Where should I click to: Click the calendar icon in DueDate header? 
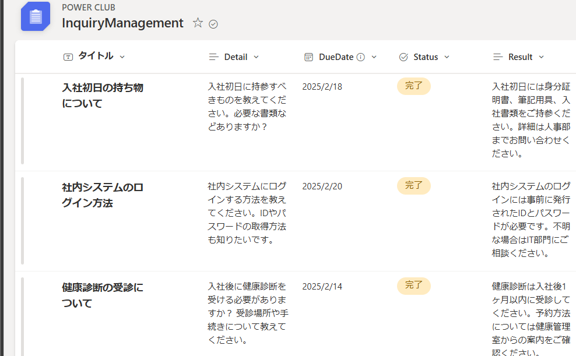308,57
